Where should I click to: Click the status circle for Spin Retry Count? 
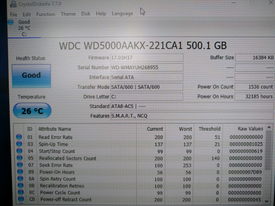point(20,179)
